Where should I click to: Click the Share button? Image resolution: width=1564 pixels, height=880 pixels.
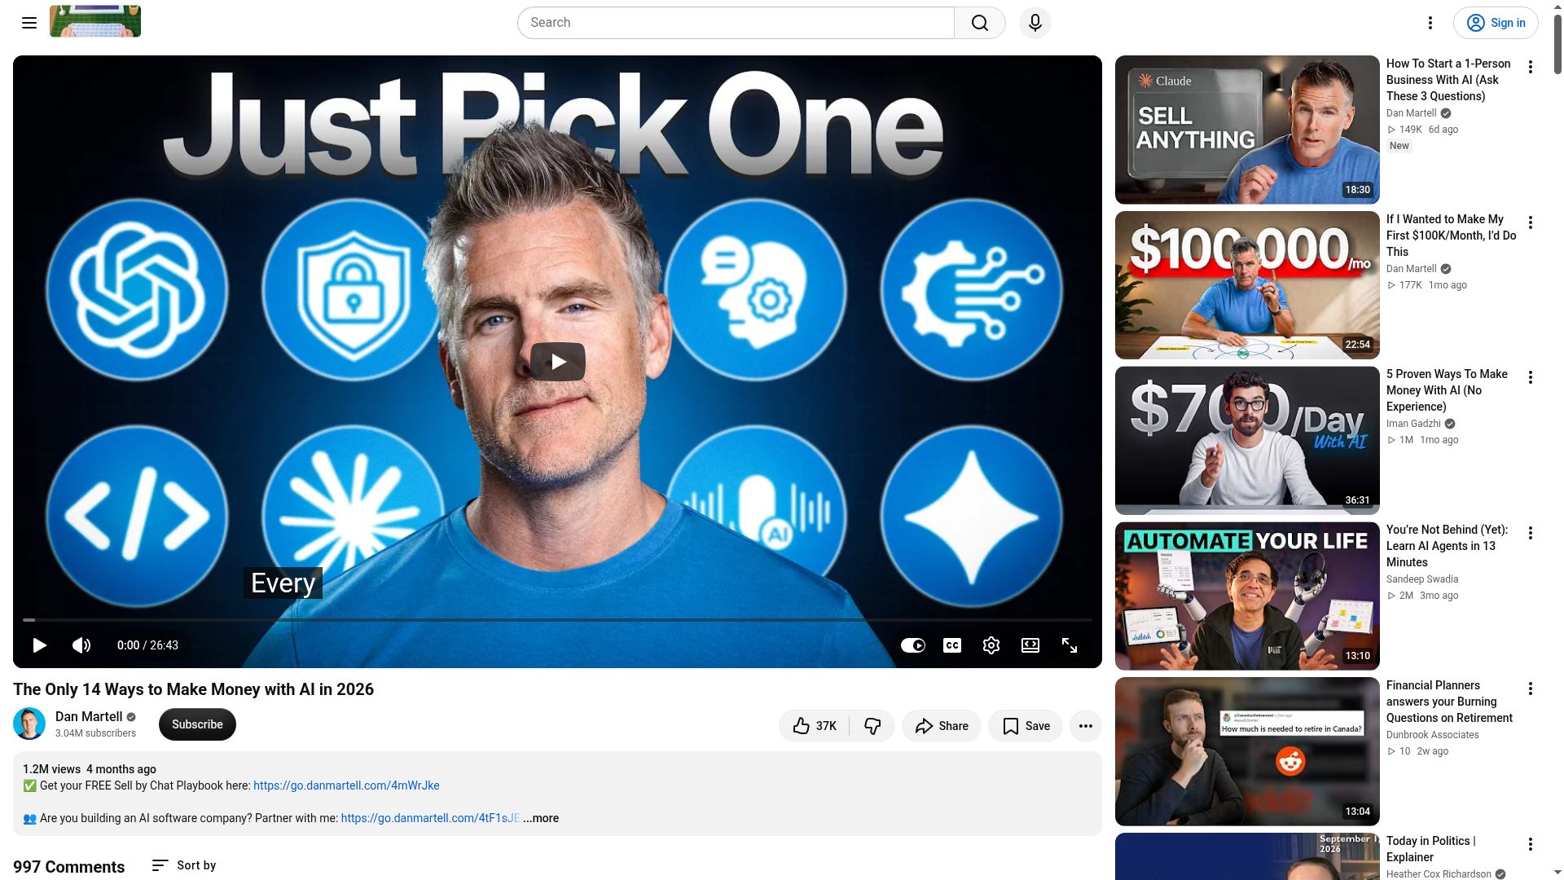pos(942,726)
